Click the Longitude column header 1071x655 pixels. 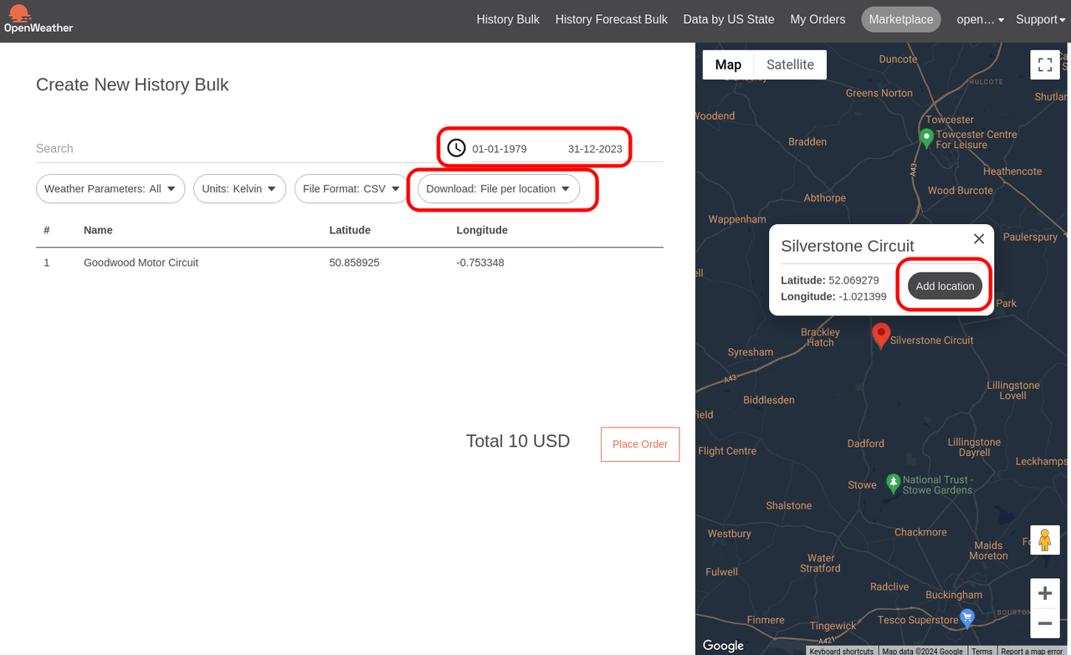(x=482, y=230)
